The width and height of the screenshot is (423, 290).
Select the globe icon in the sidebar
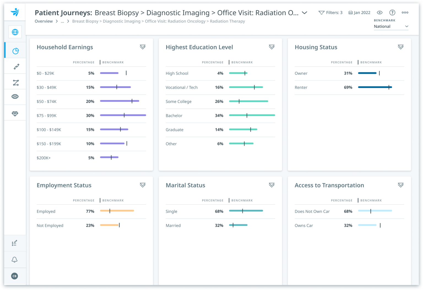pos(15,32)
